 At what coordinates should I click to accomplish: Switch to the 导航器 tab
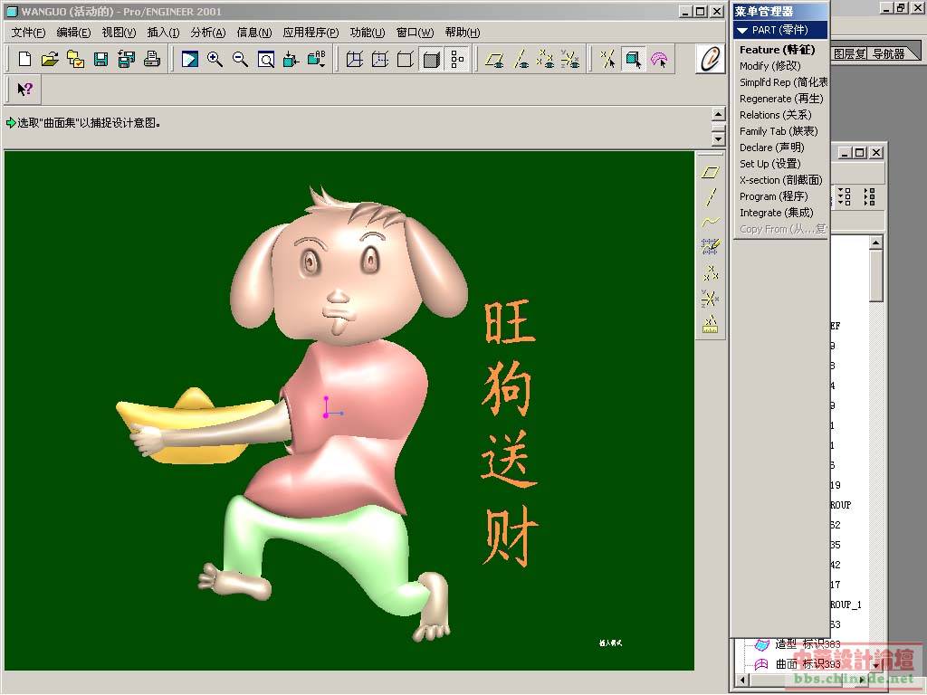[x=889, y=53]
